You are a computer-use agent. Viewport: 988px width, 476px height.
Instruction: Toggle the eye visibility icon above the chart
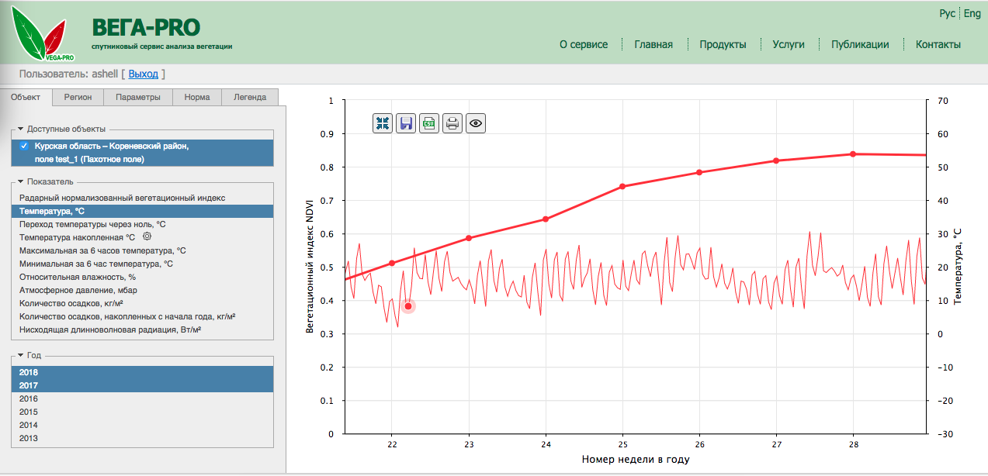click(476, 122)
